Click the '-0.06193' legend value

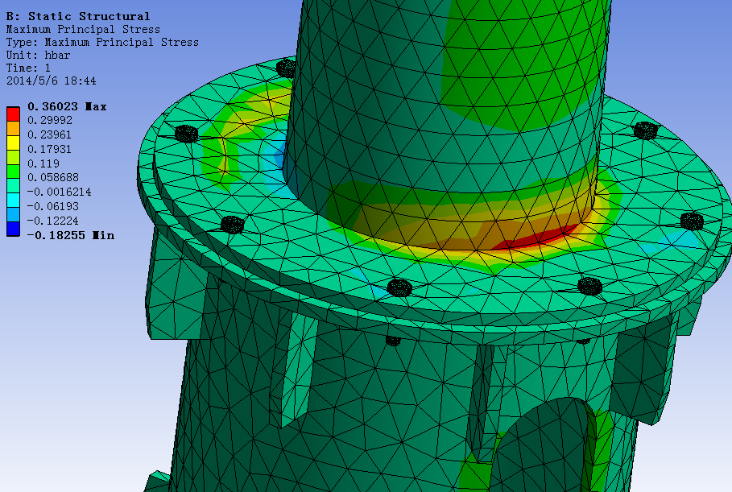[x=53, y=206]
